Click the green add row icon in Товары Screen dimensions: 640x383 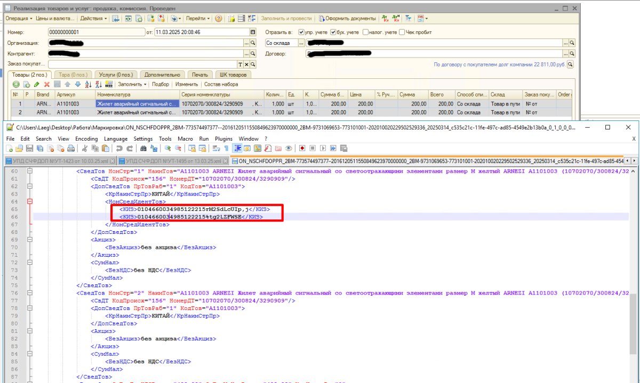16,84
